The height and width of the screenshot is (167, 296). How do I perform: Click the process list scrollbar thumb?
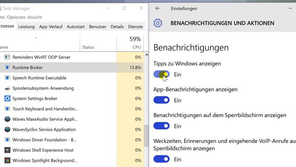[146, 136]
